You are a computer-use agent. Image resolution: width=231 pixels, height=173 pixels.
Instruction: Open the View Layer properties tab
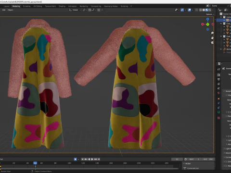[x=218, y=84]
